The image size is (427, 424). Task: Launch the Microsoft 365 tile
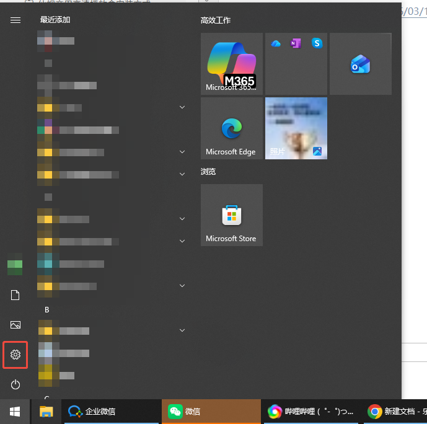click(231, 64)
